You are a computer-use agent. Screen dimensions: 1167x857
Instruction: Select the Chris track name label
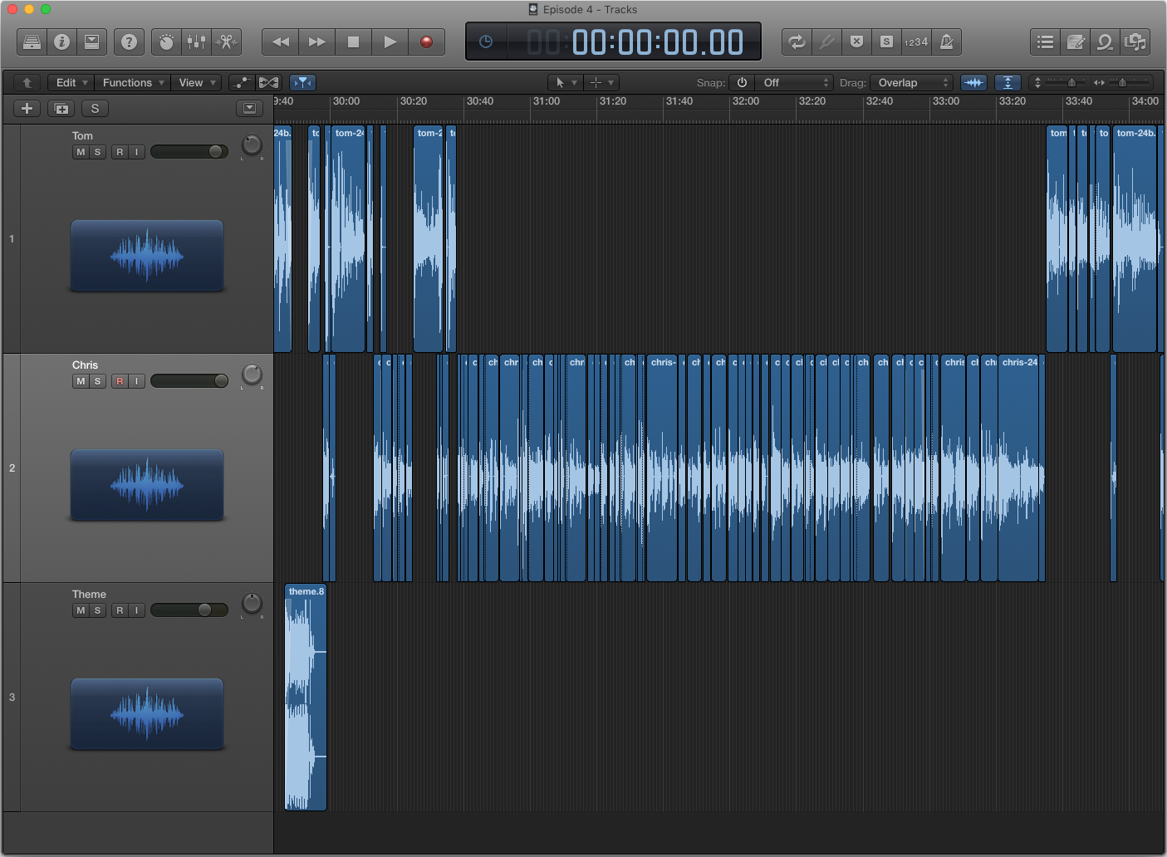point(85,365)
